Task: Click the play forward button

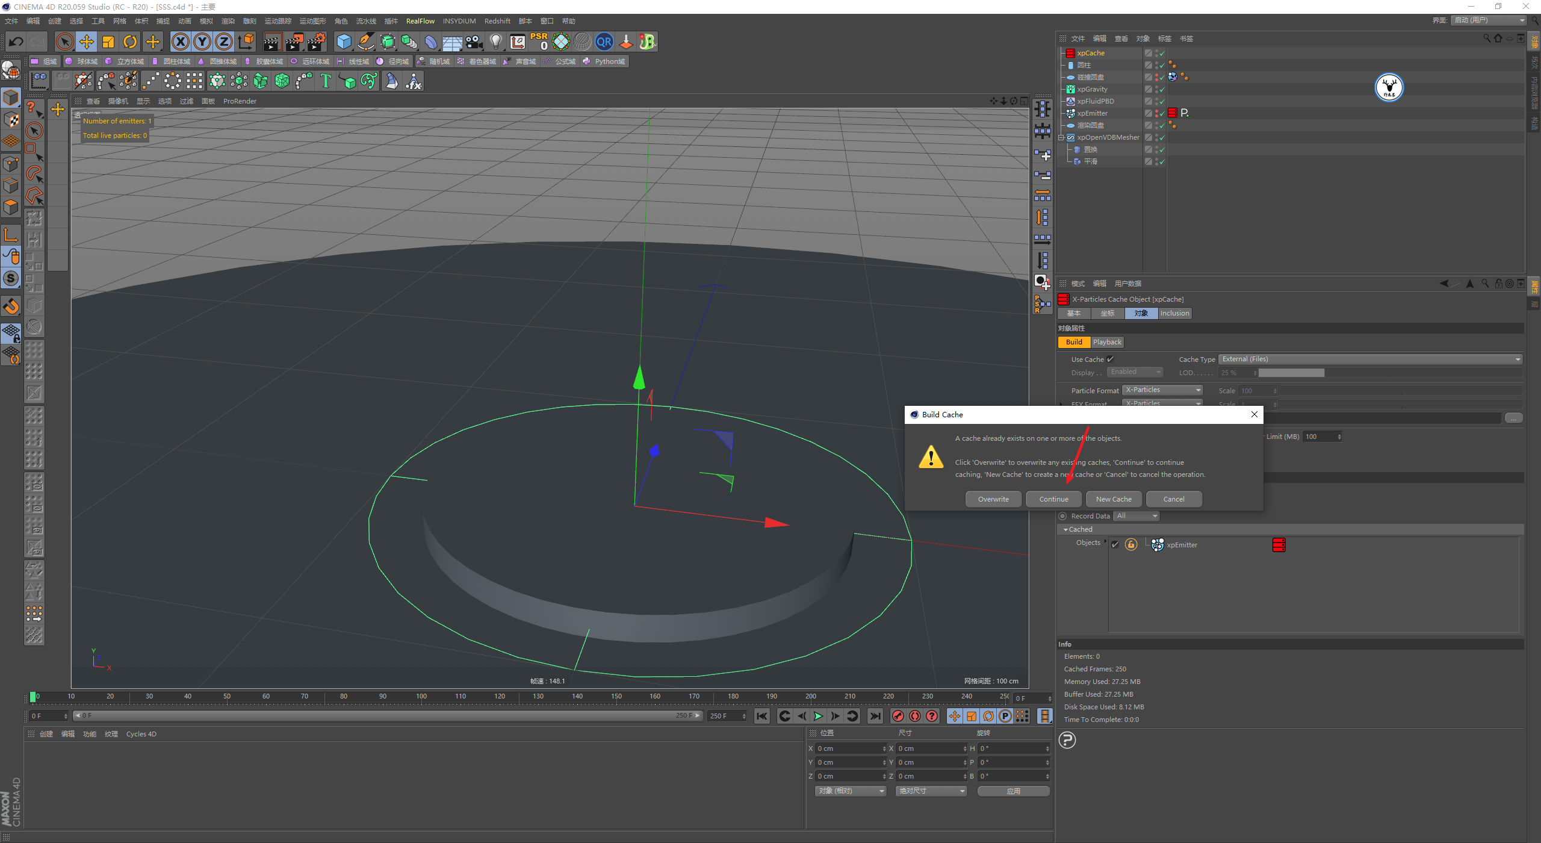Action: 818,716
